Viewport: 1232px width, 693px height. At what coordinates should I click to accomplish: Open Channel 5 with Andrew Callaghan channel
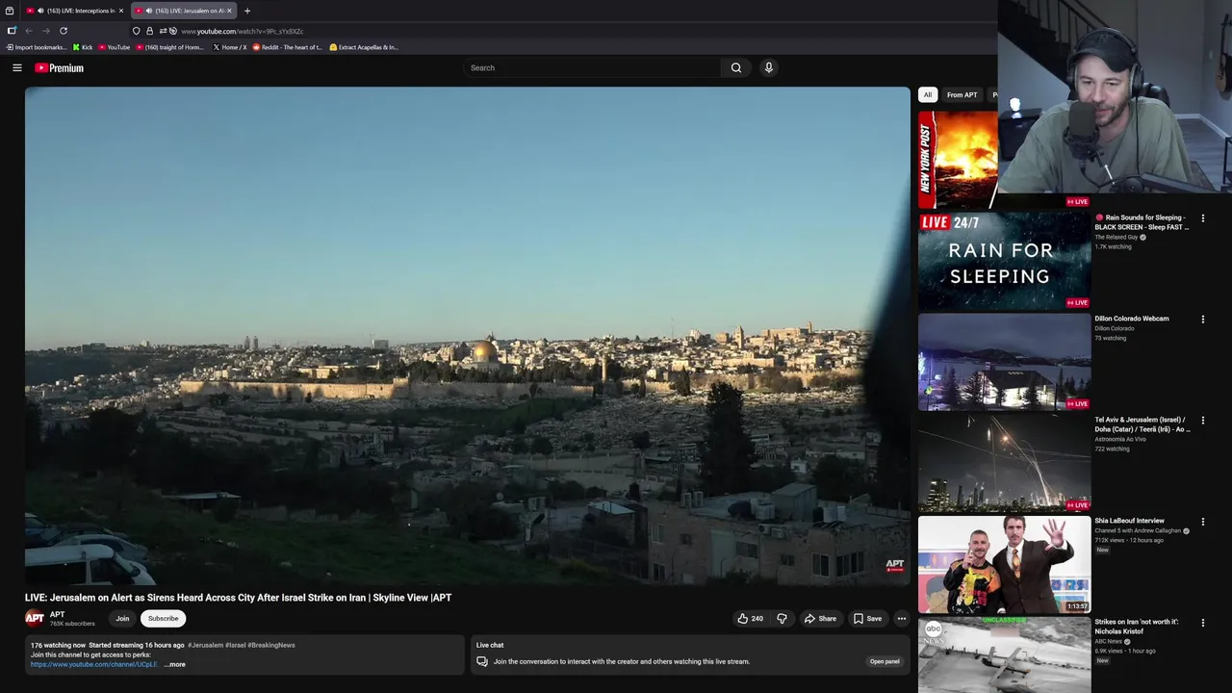click(1138, 530)
